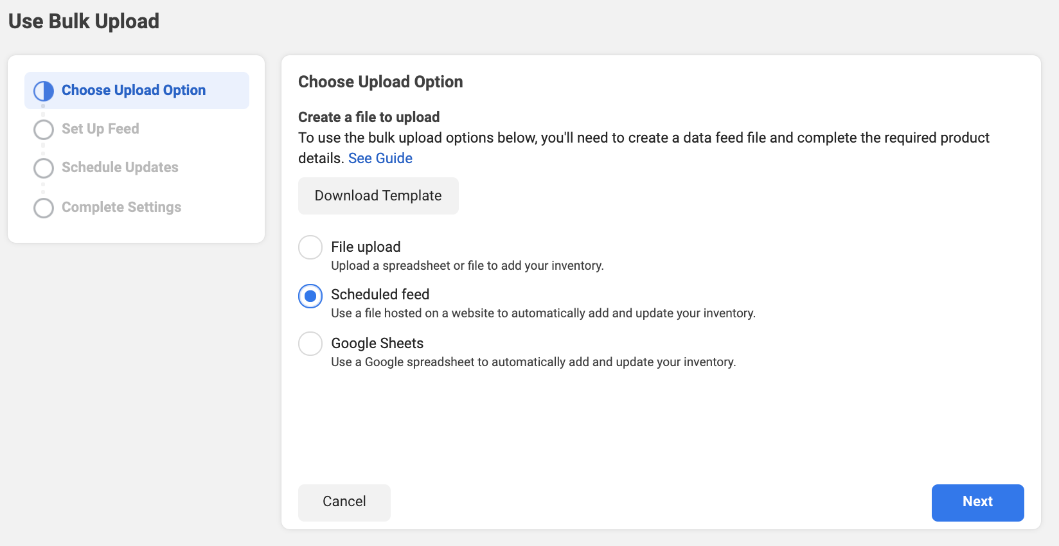This screenshot has width=1059, height=546.
Task: Click the Google Sheets option title text
Action: [x=377, y=344]
